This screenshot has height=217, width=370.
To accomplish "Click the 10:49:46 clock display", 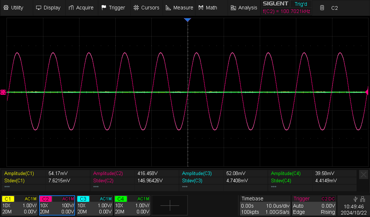I will point(354,207).
